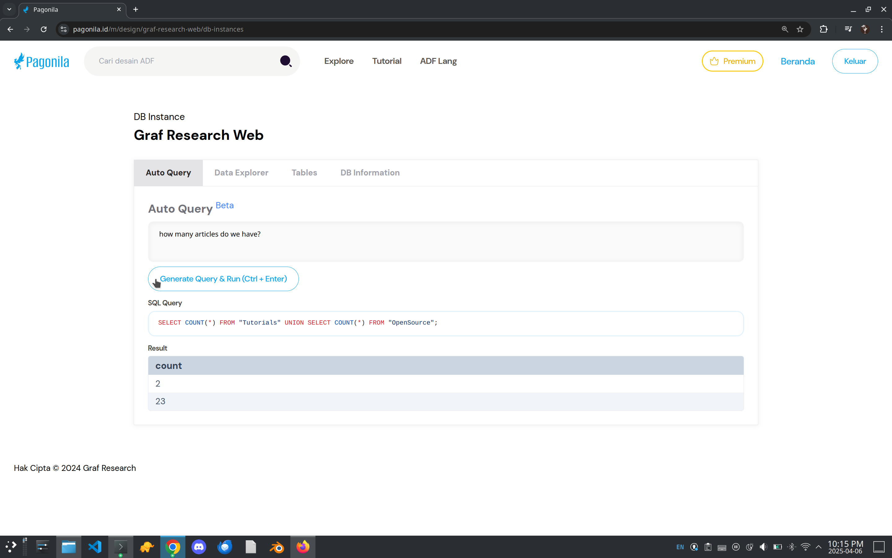Go to Beranda link
Viewport: 892px width, 558px height.
(797, 61)
